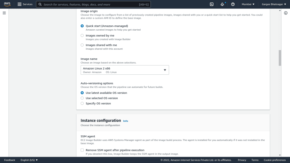Choose Specify OS version option
The width and height of the screenshot is (290, 163).
coord(82,103)
